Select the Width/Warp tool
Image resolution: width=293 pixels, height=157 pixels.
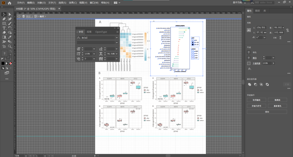pos(4,42)
